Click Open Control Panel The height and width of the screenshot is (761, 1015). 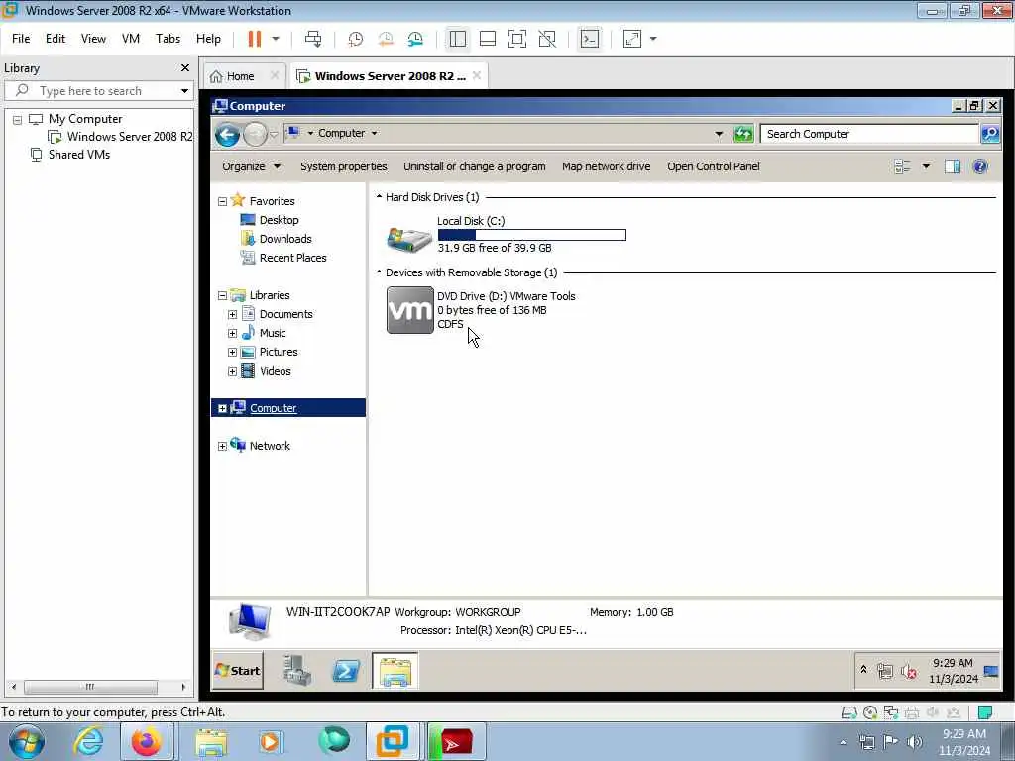[x=714, y=166]
